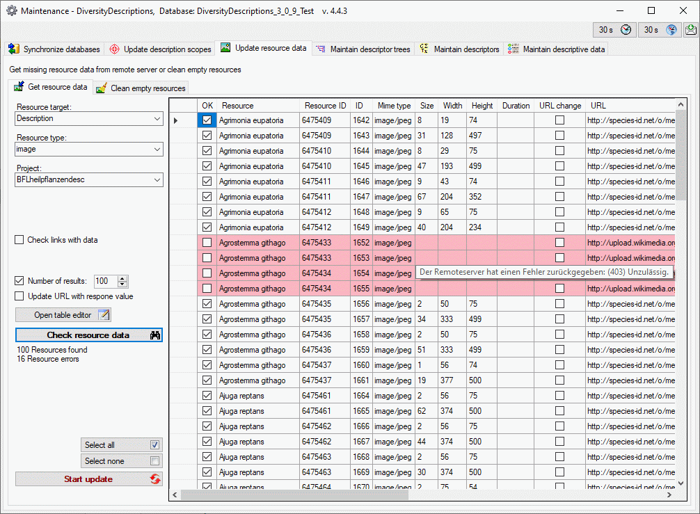Click the globe clock icon on the second 30 s button
700x514 pixels.
click(x=671, y=30)
